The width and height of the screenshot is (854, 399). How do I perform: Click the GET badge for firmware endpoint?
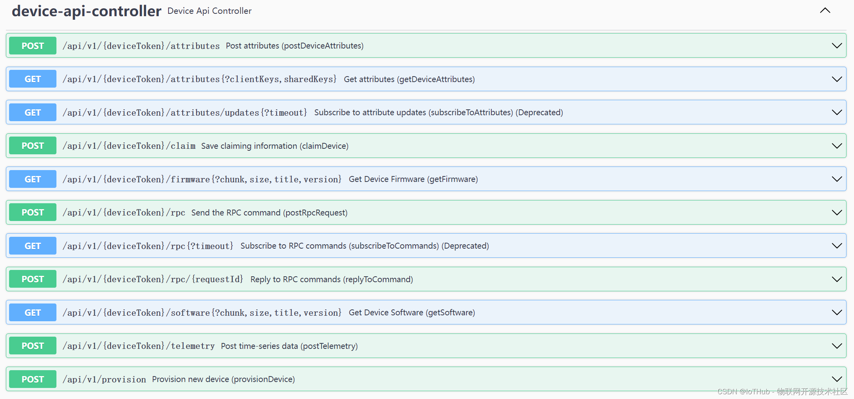click(33, 179)
